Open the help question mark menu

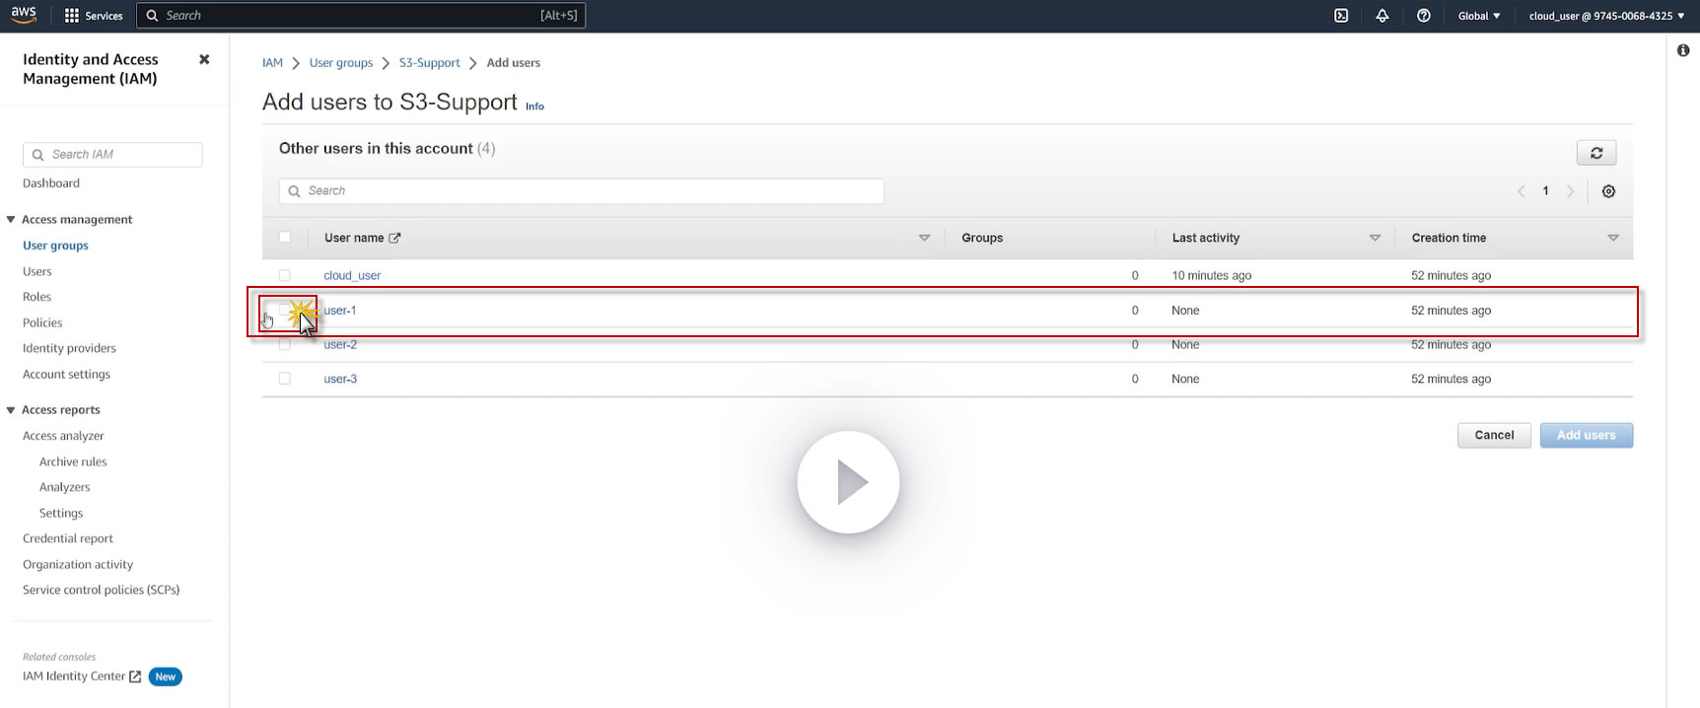click(1424, 16)
